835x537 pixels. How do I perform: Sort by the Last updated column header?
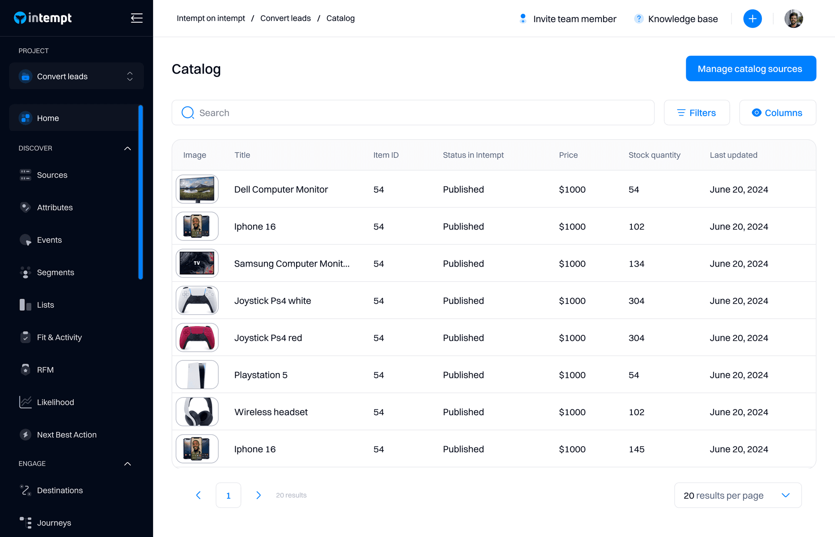733,155
